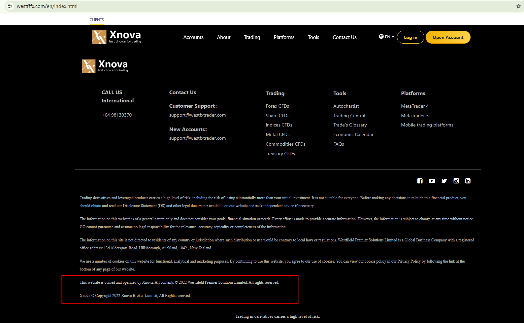Image resolution: width=524 pixels, height=323 pixels.
Task: Click the Facebook icon in footer
Action: [x=420, y=181]
